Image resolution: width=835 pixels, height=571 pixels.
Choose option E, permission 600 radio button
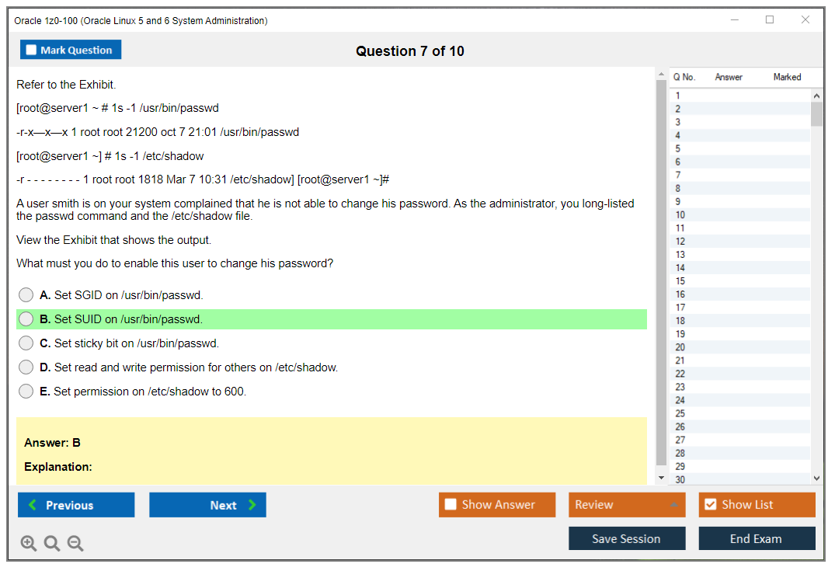(x=26, y=392)
